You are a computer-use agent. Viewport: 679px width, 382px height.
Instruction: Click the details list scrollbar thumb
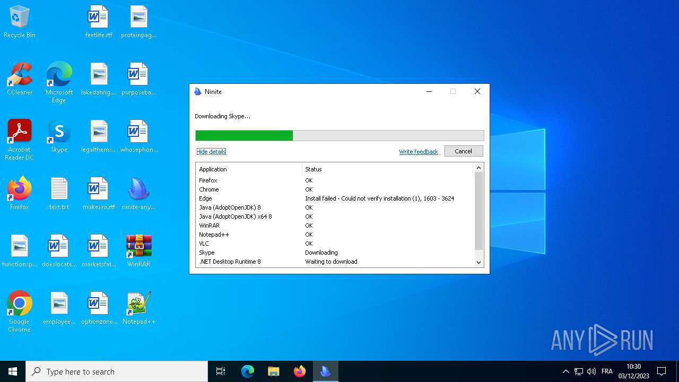click(478, 211)
